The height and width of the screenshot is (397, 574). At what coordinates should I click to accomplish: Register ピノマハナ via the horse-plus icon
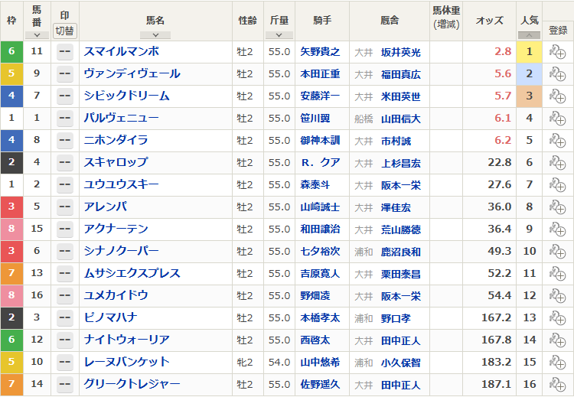point(557,318)
